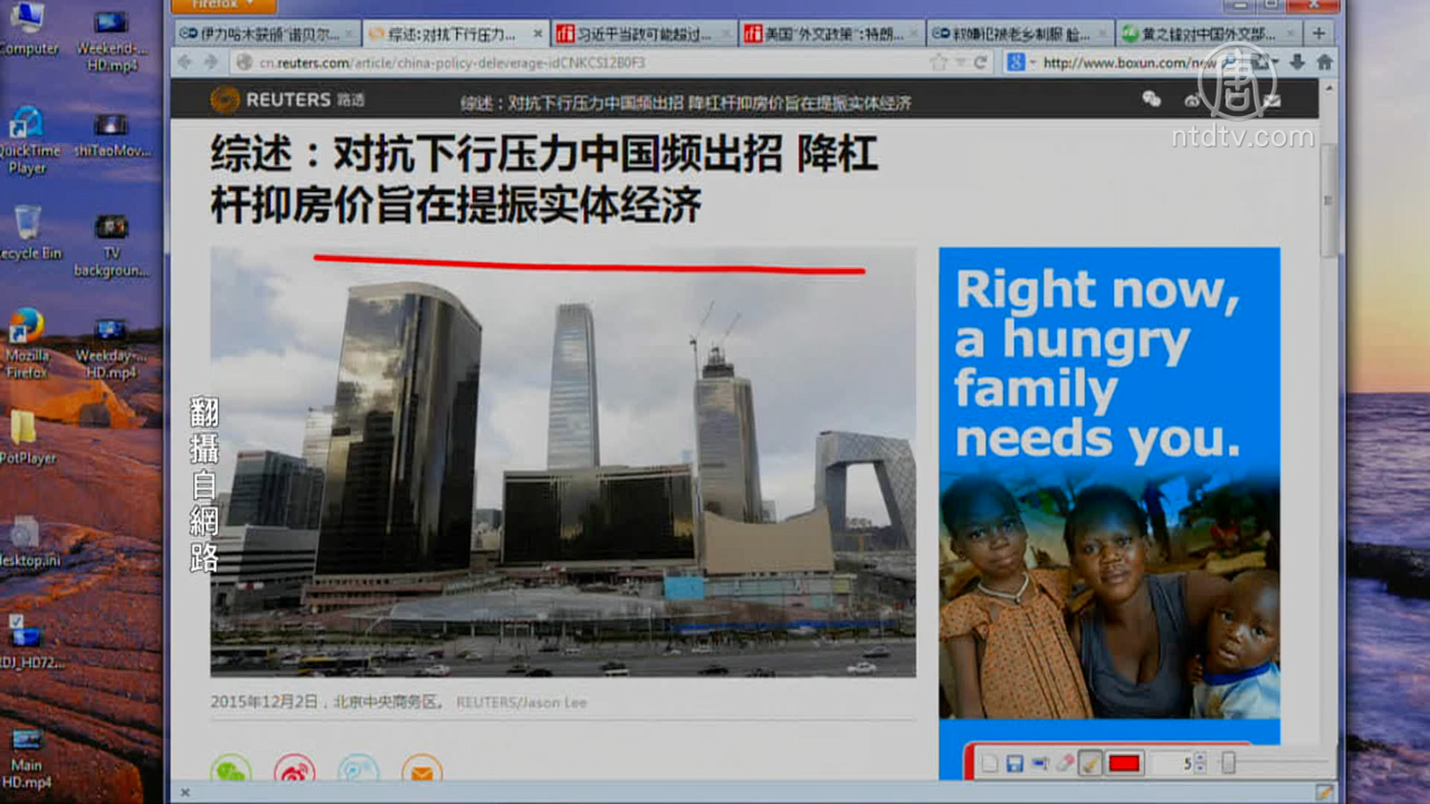Image resolution: width=1430 pixels, height=804 pixels.
Task: Open a new browser tab
Action: pos(1318,34)
